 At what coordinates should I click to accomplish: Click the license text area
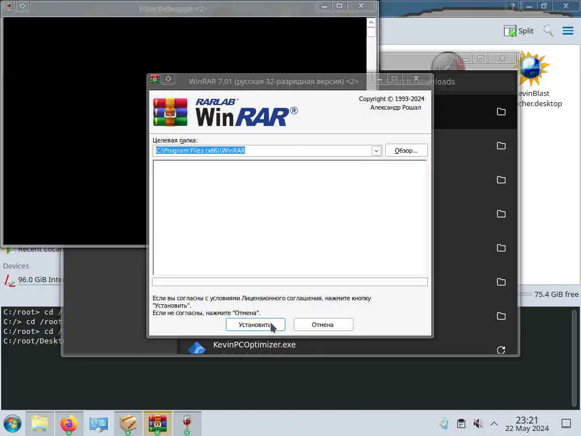pos(289,217)
